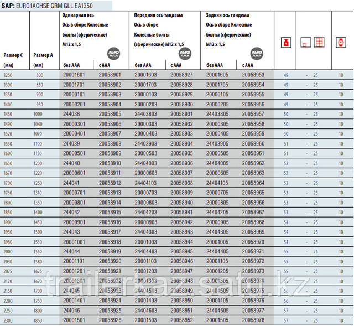Click the red watch delivery-time icon
The image size is (354, 326).
[x=341, y=43]
